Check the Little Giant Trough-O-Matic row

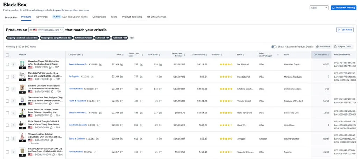tap(8, 125)
